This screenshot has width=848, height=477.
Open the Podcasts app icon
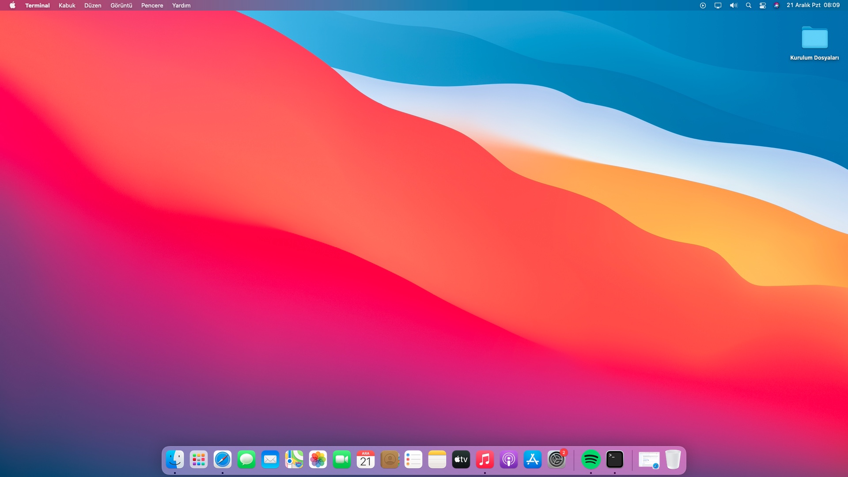509,460
